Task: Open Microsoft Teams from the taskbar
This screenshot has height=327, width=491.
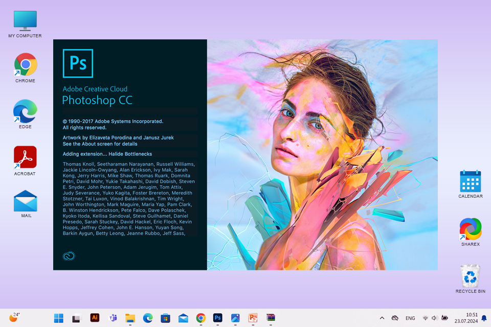Action: 113,318
